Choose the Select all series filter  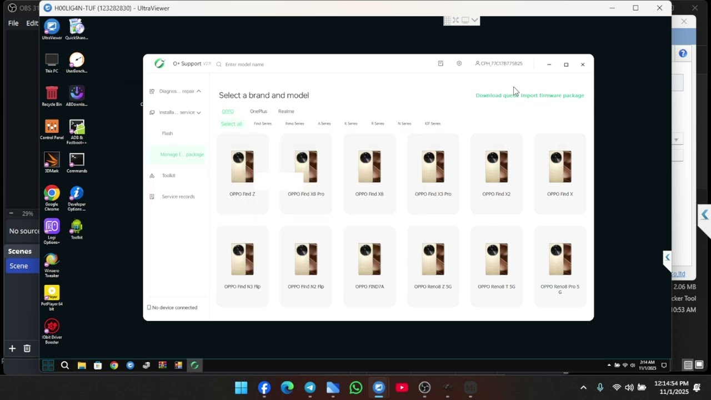point(232,123)
